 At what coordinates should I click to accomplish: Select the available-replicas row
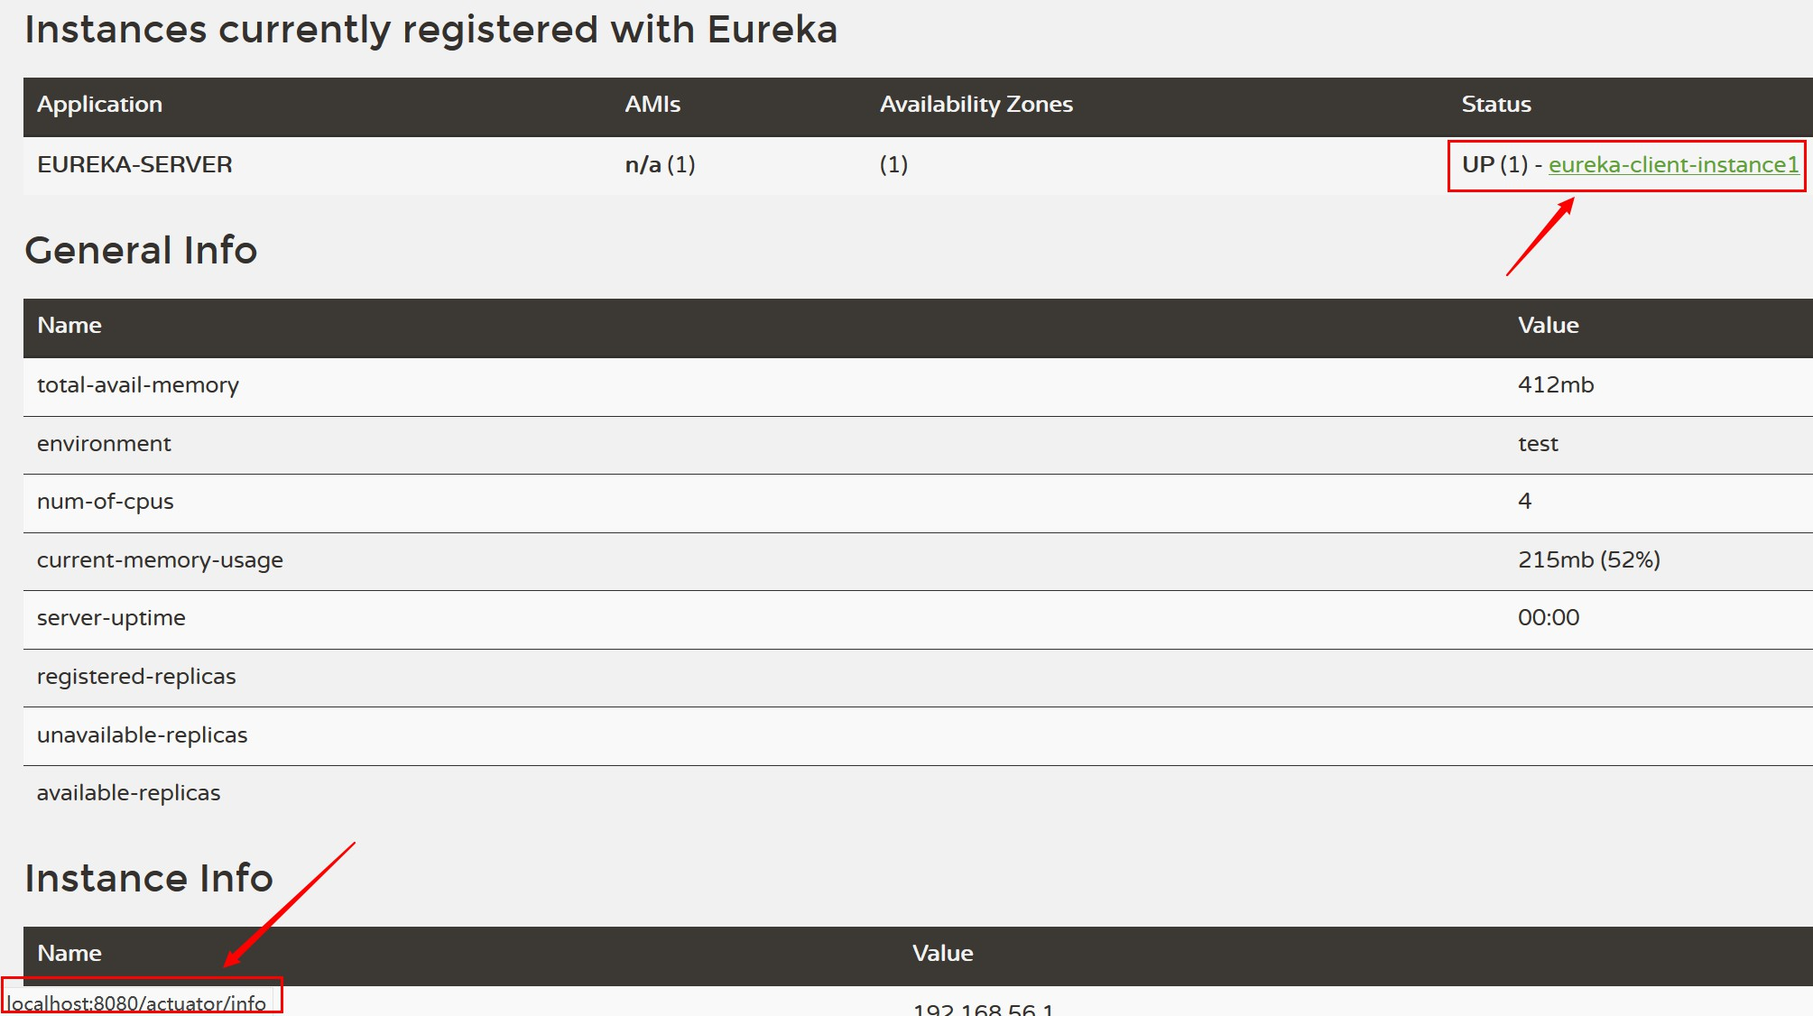pos(128,793)
